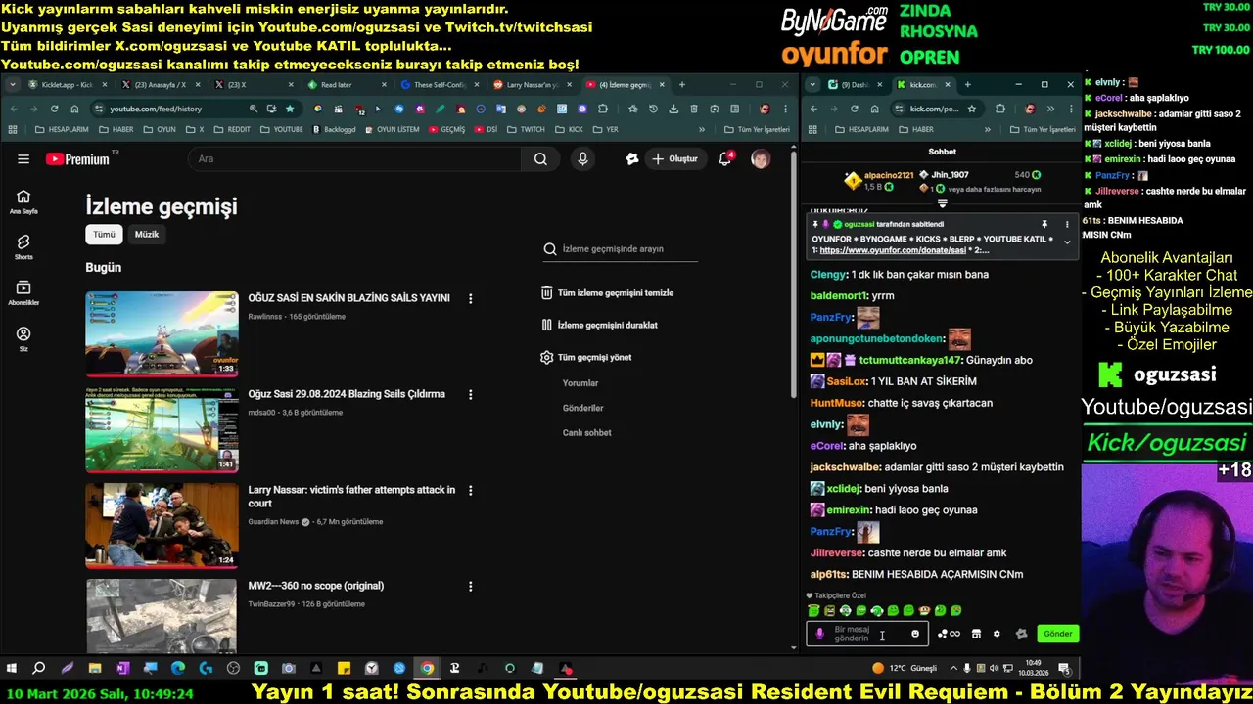The image size is (1253, 704).
Task: Click the Guardian News channel name
Action: click(x=273, y=522)
